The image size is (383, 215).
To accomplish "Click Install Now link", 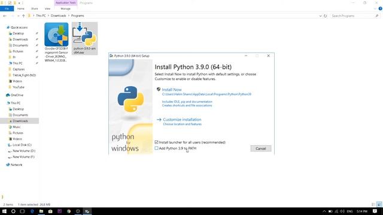I will coord(172,90).
